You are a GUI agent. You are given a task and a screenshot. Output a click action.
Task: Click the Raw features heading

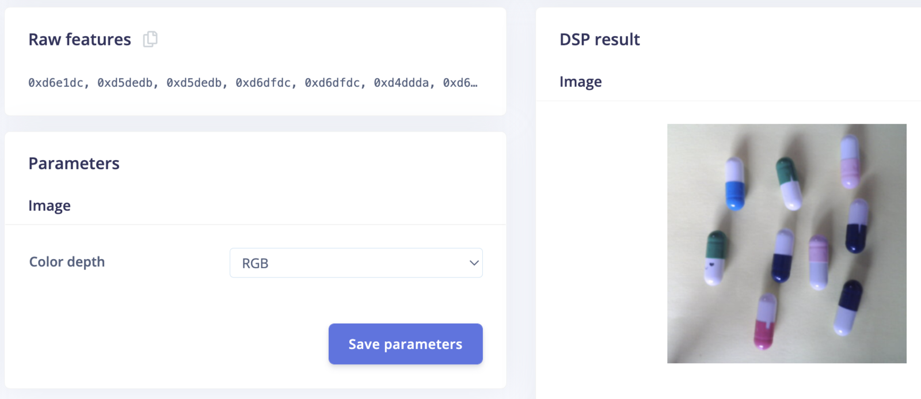(x=79, y=40)
